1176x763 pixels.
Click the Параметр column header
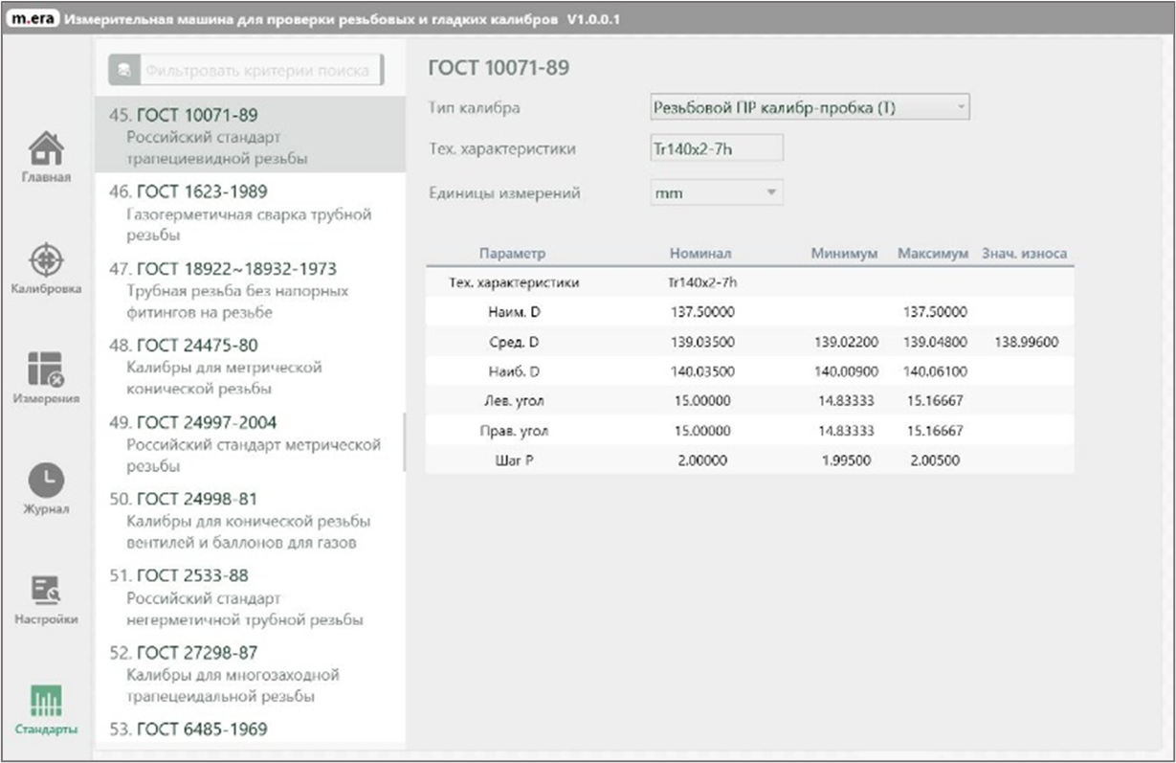pyautogui.click(x=512, y=254)
